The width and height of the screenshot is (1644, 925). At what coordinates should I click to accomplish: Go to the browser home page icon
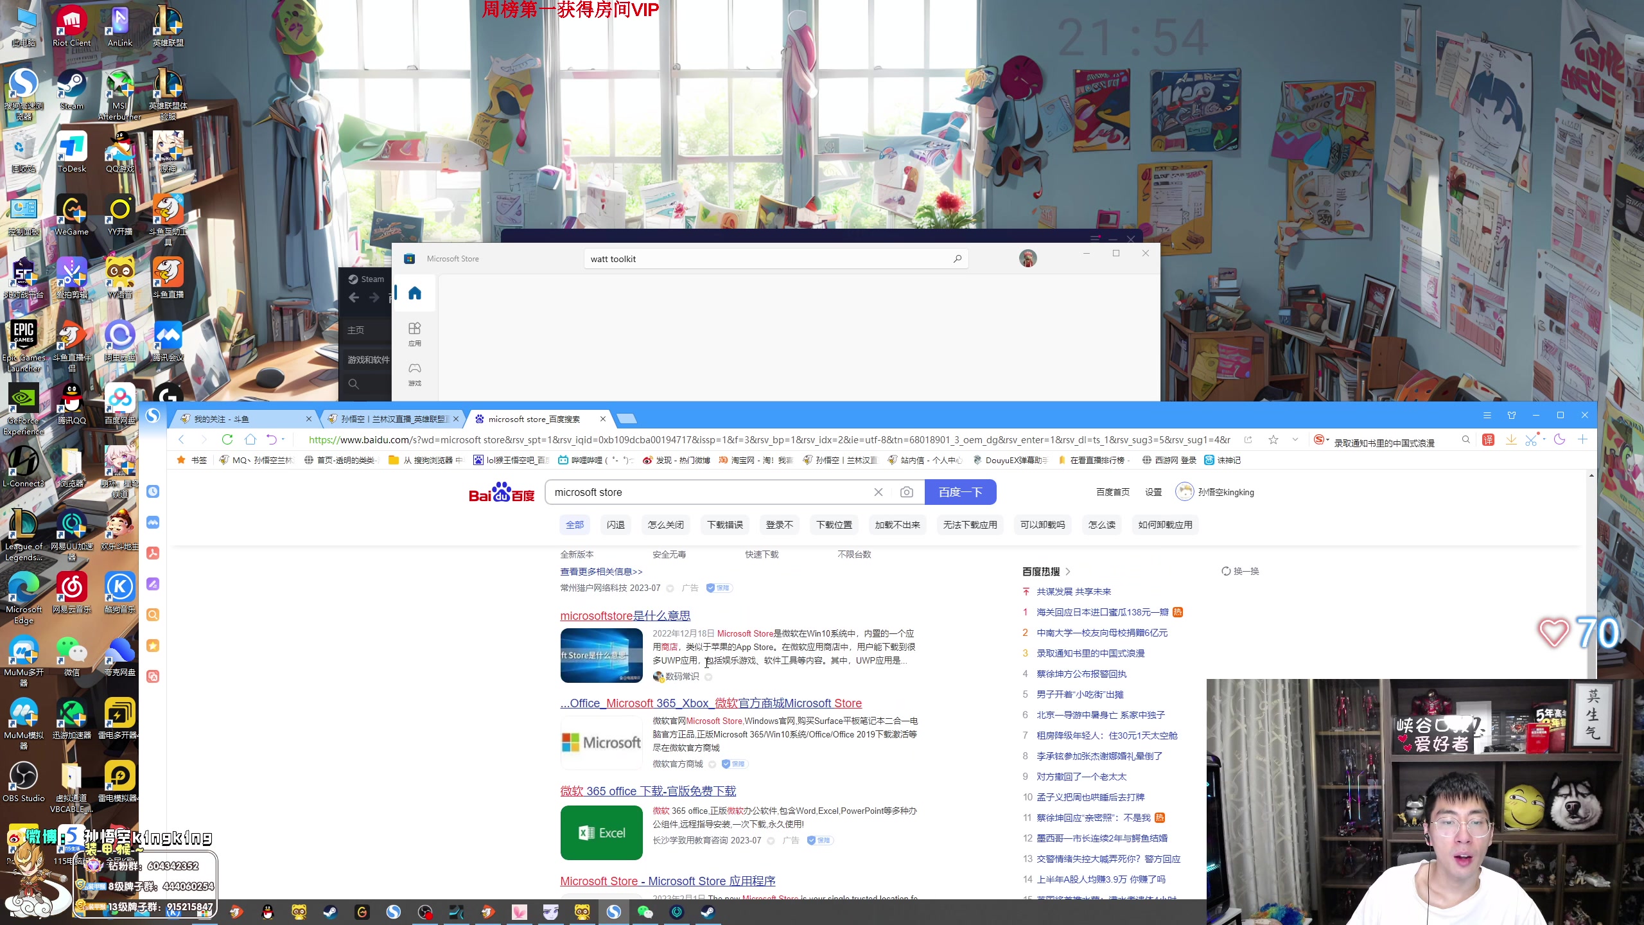(250, 439)
